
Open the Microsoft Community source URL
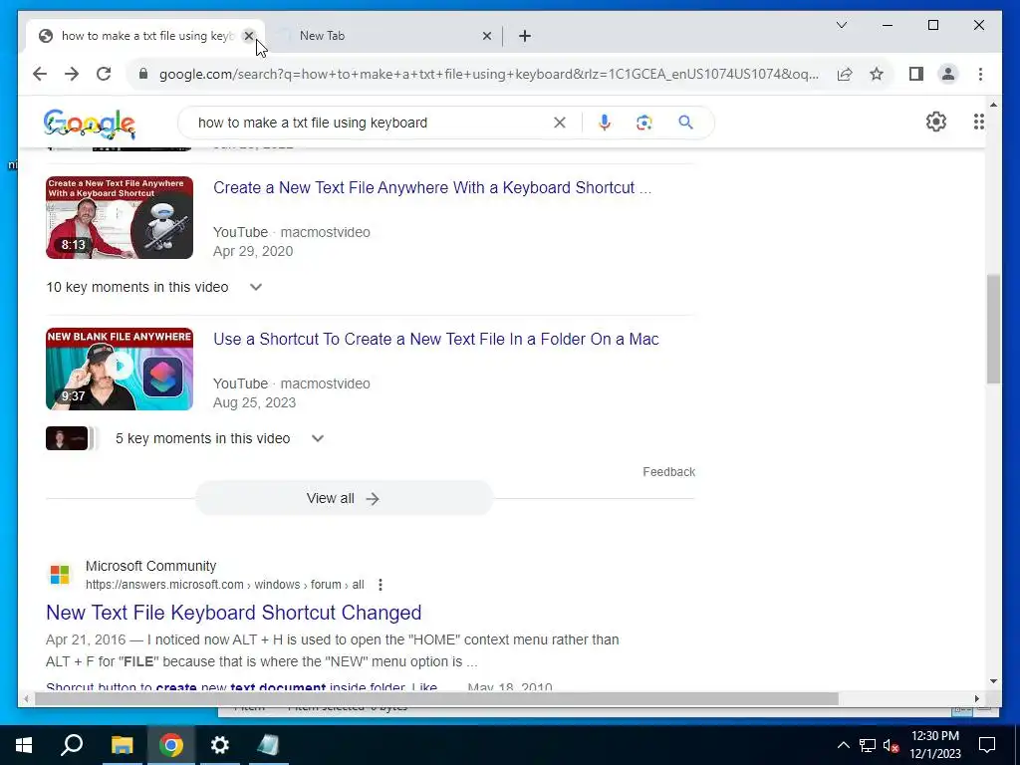pyautogui.click(x=225, y=585)
